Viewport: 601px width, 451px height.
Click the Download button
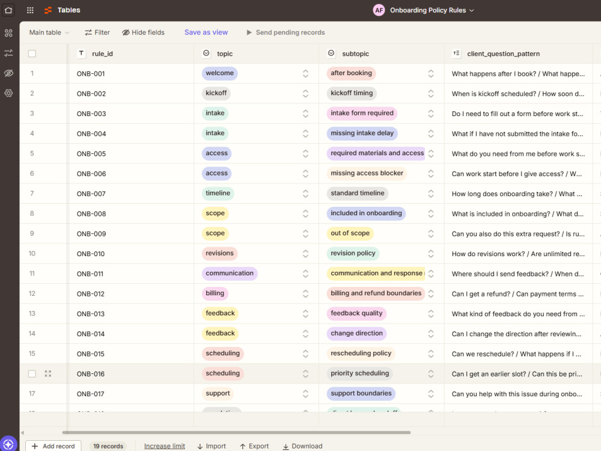click(302, 446)
